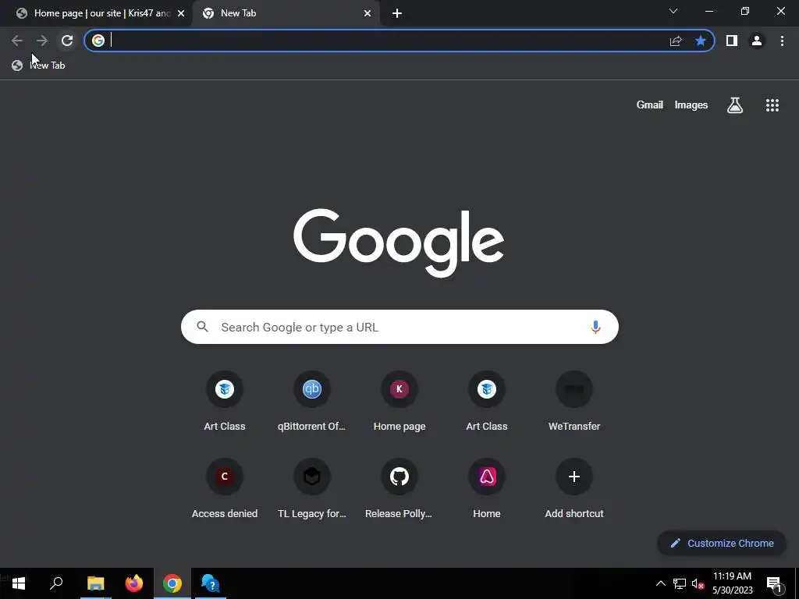This screenshot has width=799, height=599.
Task: Toggle the Chrome side panel
Action: coord(732,41)
